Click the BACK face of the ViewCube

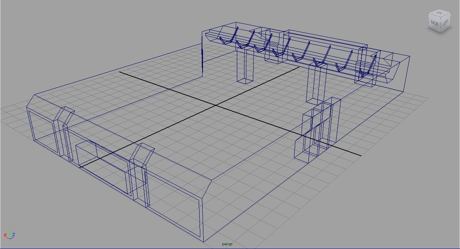click(x=434, y=23)
